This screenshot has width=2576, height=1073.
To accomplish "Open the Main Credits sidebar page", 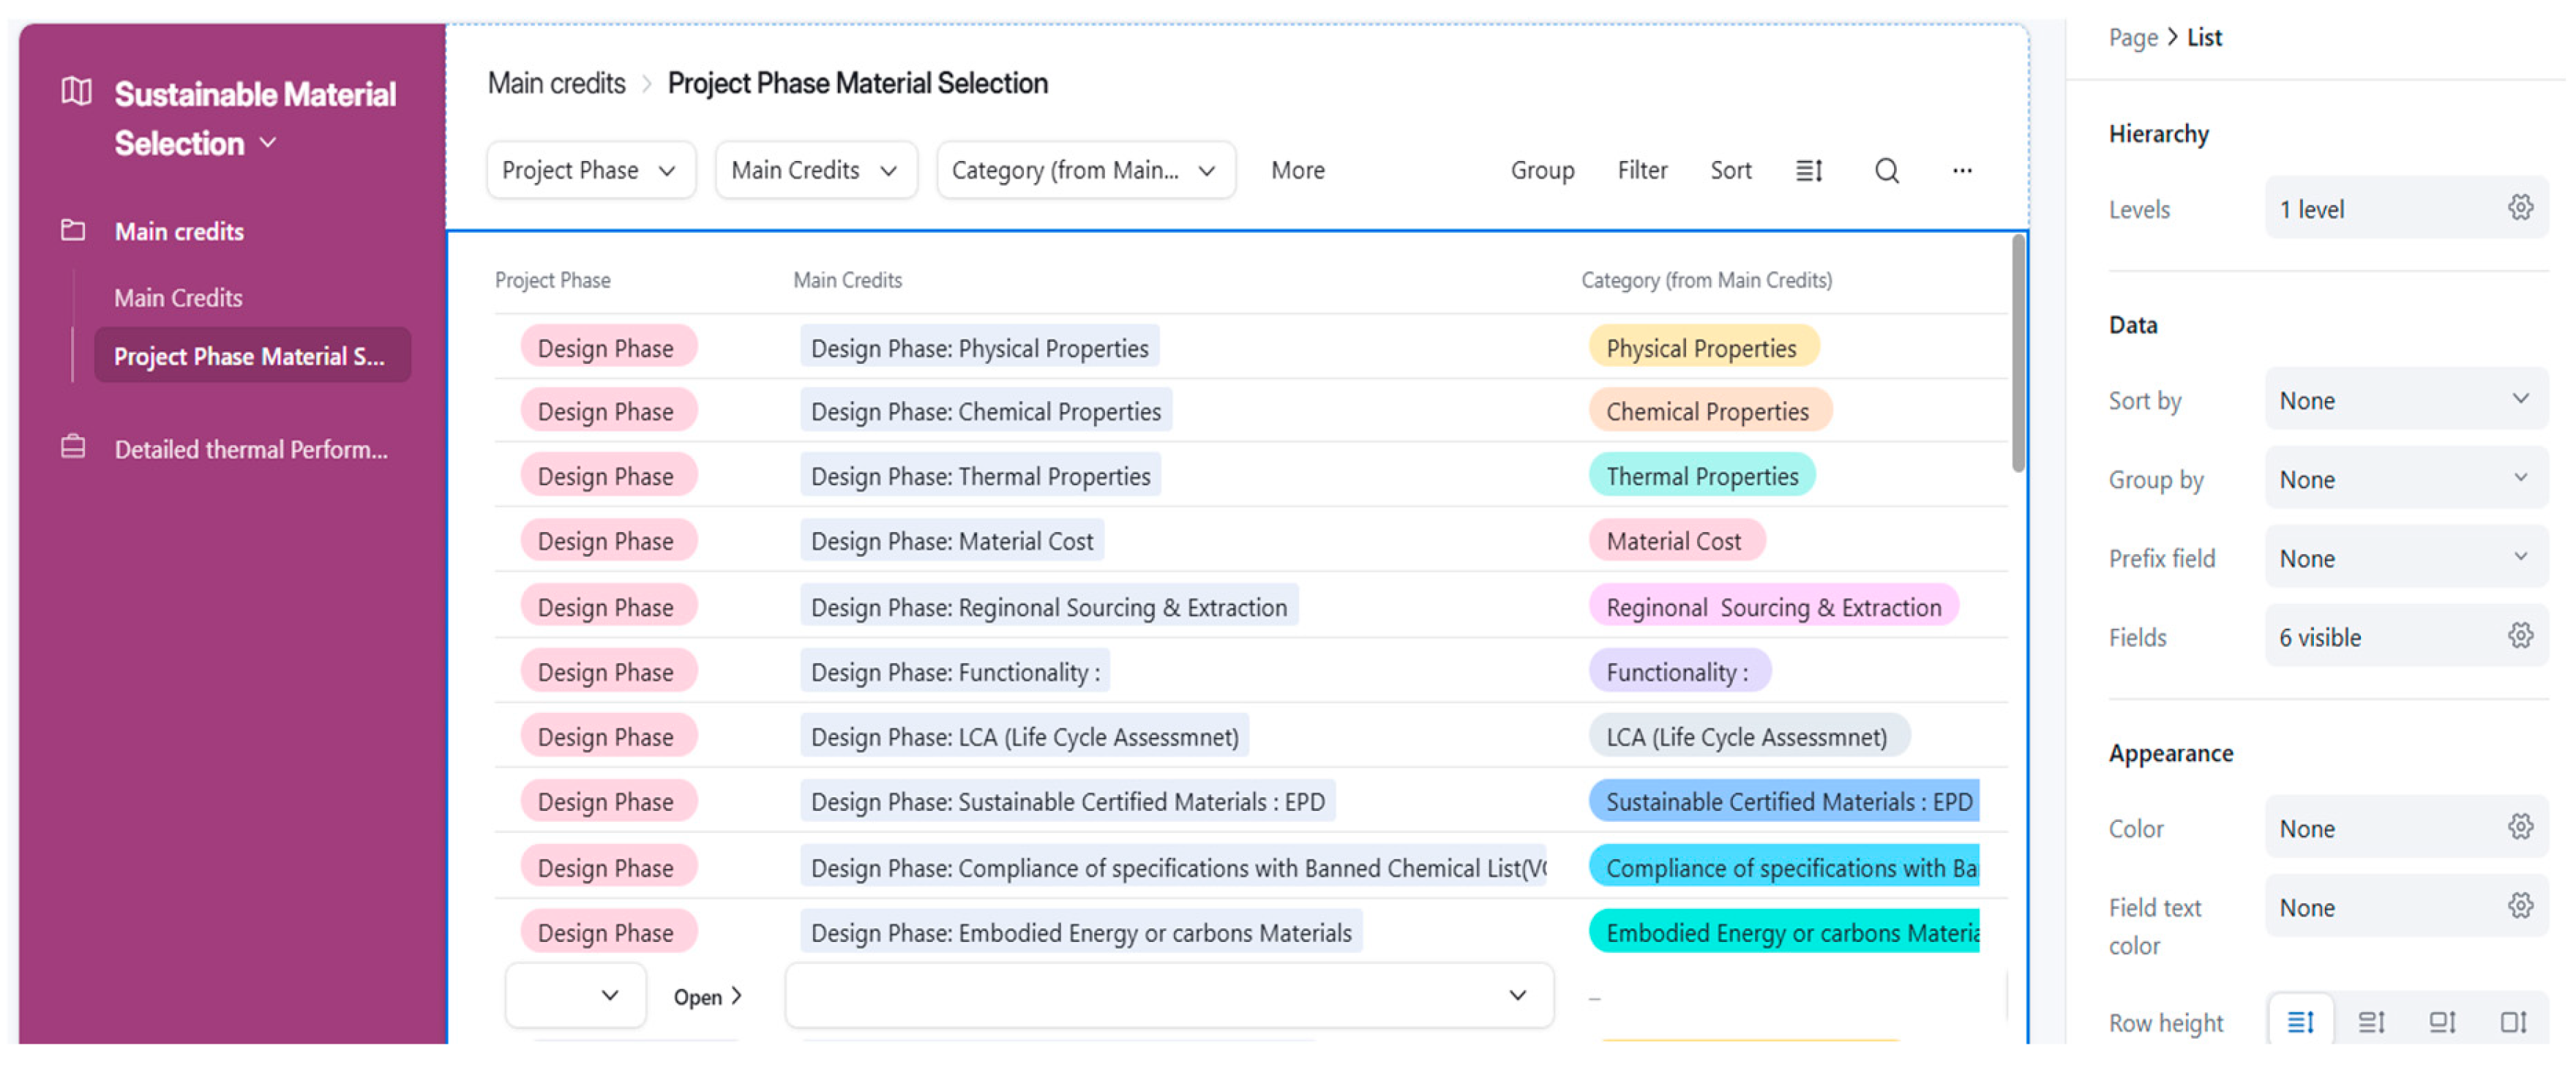I will 178,297.
